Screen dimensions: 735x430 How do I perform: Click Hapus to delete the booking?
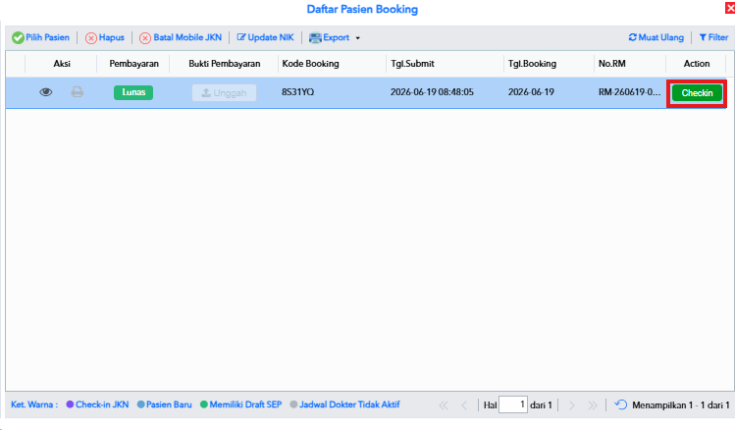(105, 37)
